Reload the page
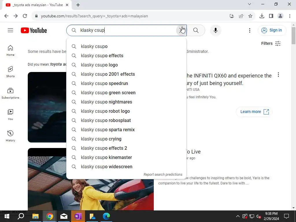This screenshot has width=296, height=222. [x=25, y=16]
